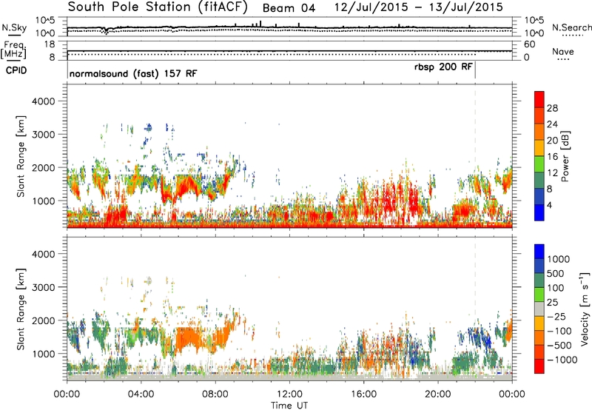Click the 'rbsp 200 RF' text
The image size is (592, 410).
(x=443, y=67)
